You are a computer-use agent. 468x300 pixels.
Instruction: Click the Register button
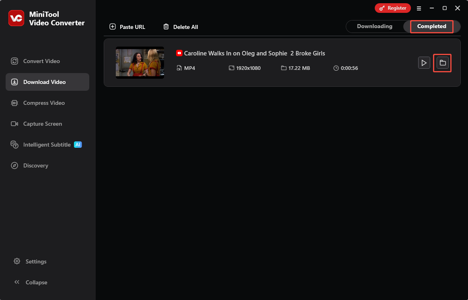point(393,8)
